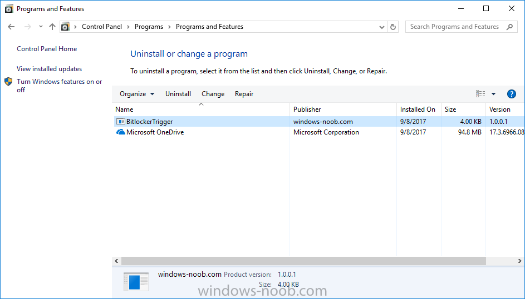Screen dimensions: 525x299
Task: Click the change view icon
Action: tap(480, 94)
